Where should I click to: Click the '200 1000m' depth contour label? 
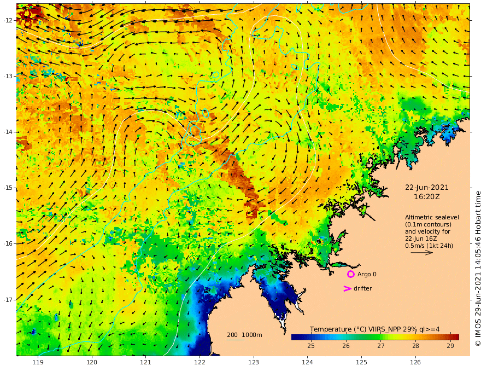(x=244, y=335)
